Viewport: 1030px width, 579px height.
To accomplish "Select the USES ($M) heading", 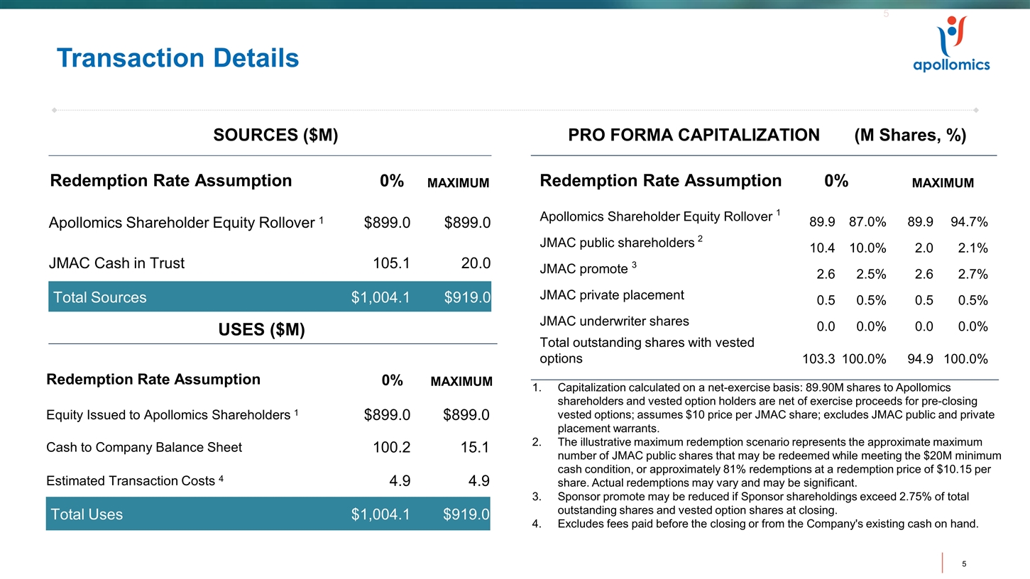I will [x=261, y=330].
